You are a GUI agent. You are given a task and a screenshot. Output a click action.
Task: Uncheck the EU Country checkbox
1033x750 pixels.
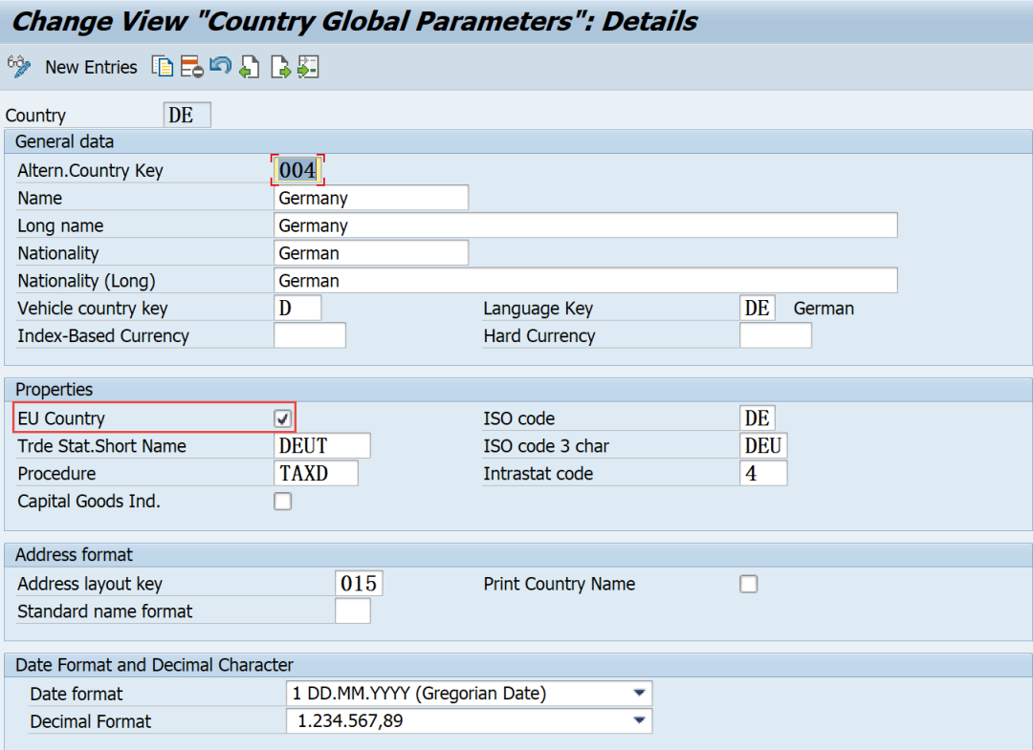point(282,418)
